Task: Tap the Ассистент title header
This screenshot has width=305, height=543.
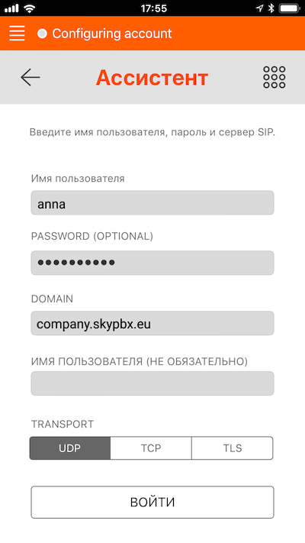Action: pos(152,78)
